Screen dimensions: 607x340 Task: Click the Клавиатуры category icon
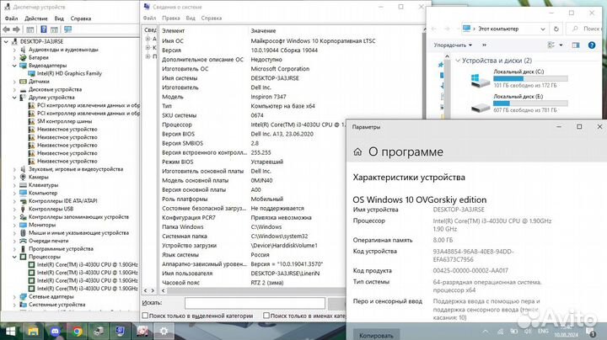click(24, 185)
